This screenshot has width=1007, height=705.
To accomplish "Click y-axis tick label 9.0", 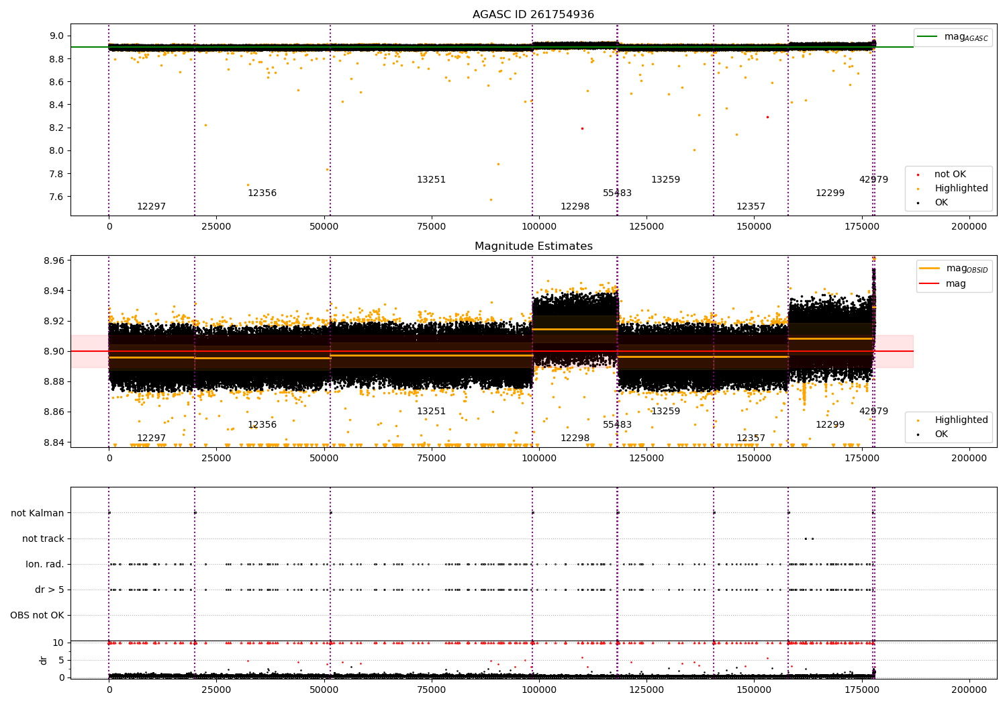I will click(57, 36).
